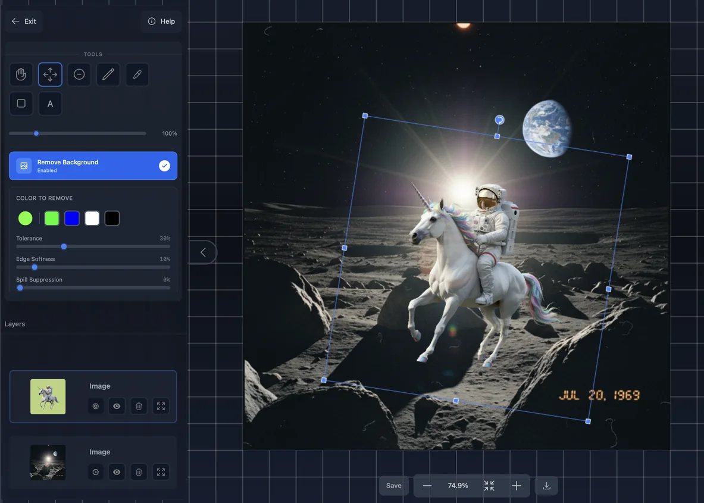Click Exit to leave the editor
This screenshot has height=503, width=704.
[23, 21]
